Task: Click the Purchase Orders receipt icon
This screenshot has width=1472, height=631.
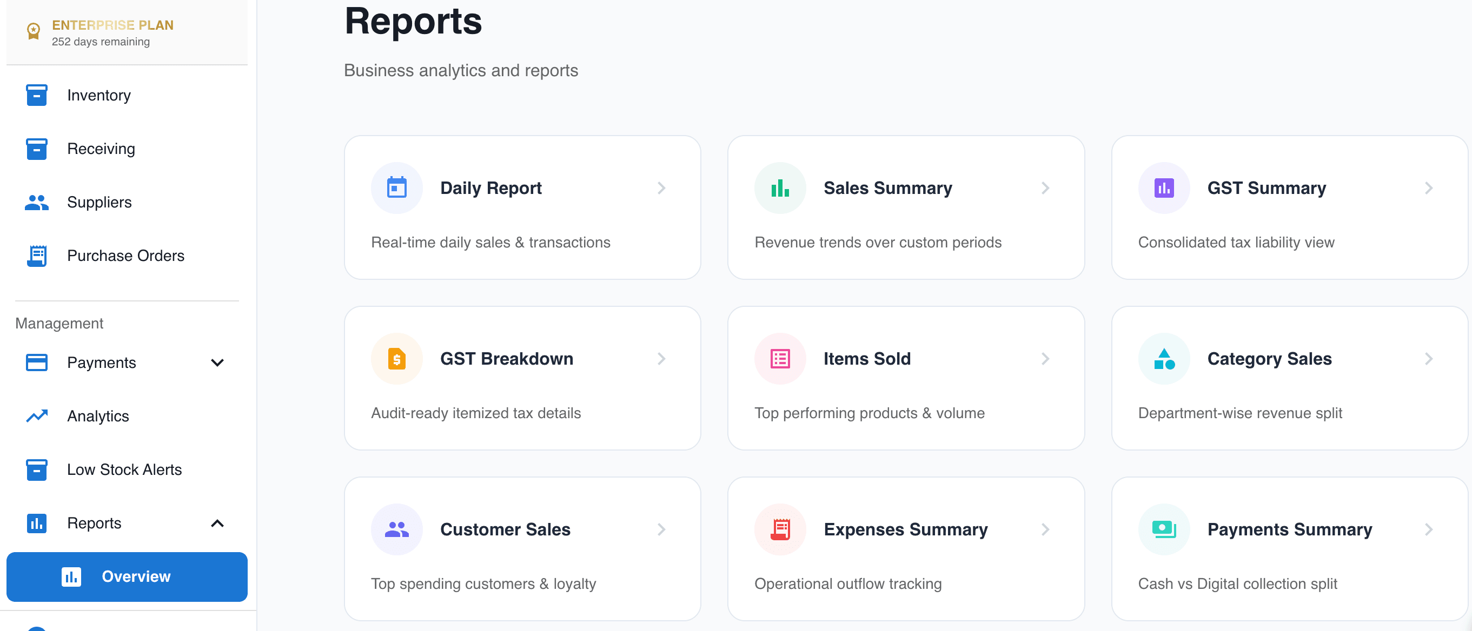Action: (x=37, y=256)
